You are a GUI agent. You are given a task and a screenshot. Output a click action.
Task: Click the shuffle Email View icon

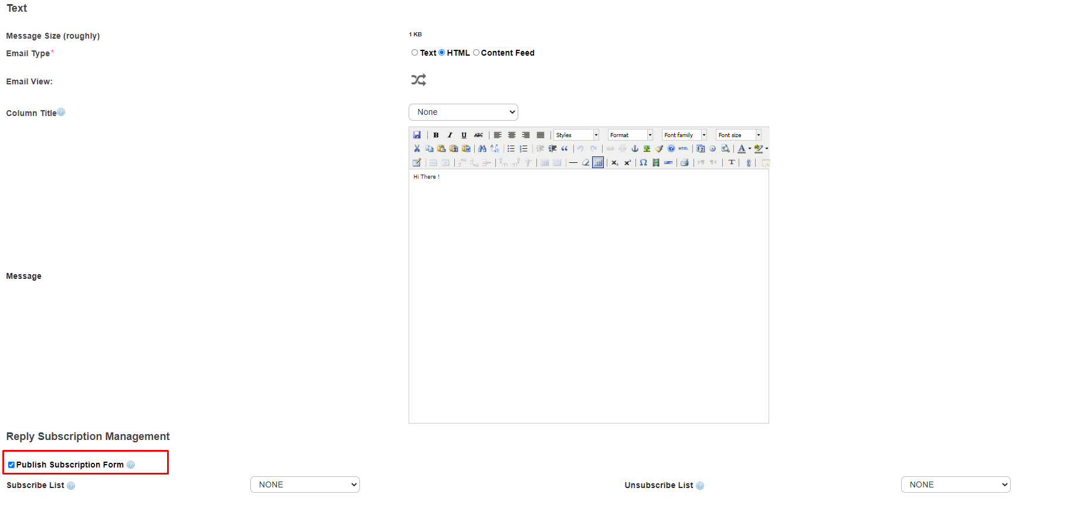click(419, 80)
